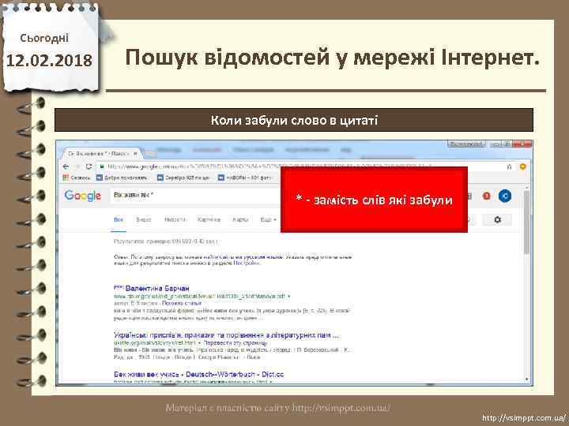Click the search box containing 'Вік живи вік *'

[x=196, y=196]
